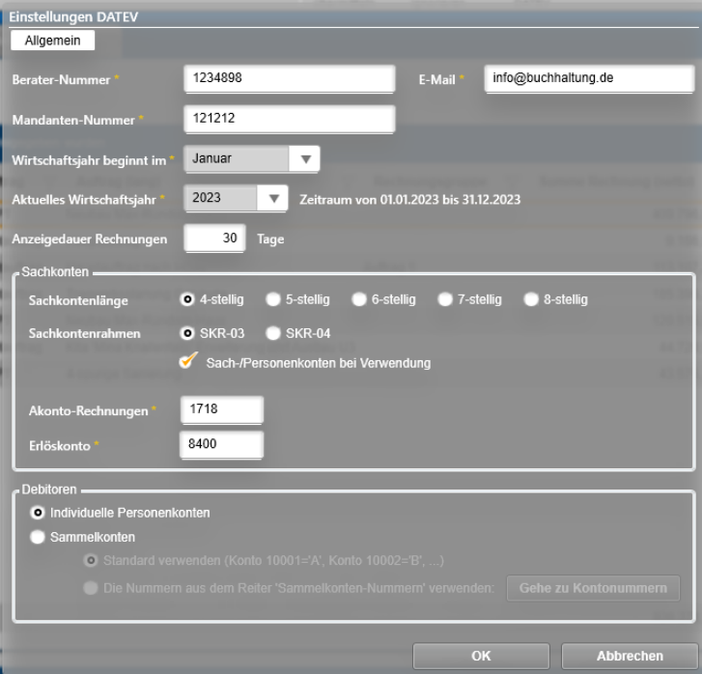
Task: Select 5-stellig Sachkontenlänge
Action: click(272, 299)
